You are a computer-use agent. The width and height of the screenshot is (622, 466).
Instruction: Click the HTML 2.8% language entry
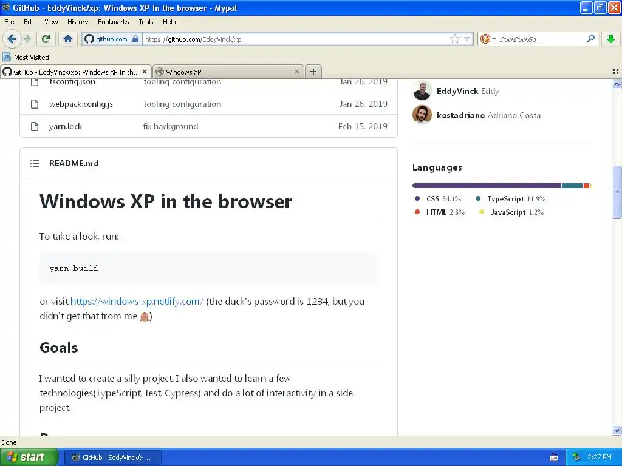(439, 212)
